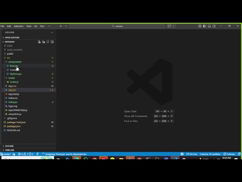Open Copilot chat dropdown arrow
The width and height of the screenshot is (242, 182).
point(174,26)
